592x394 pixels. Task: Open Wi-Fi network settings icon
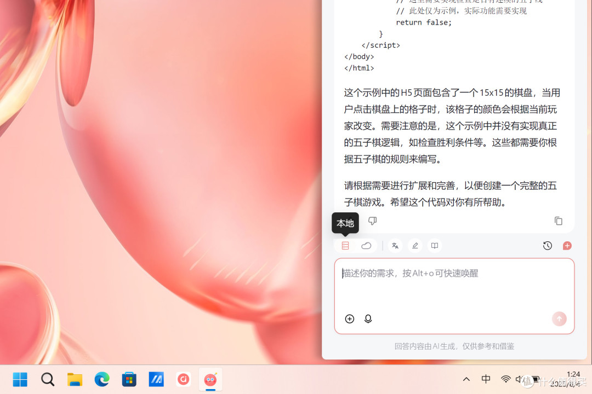(x=505, y=379)
